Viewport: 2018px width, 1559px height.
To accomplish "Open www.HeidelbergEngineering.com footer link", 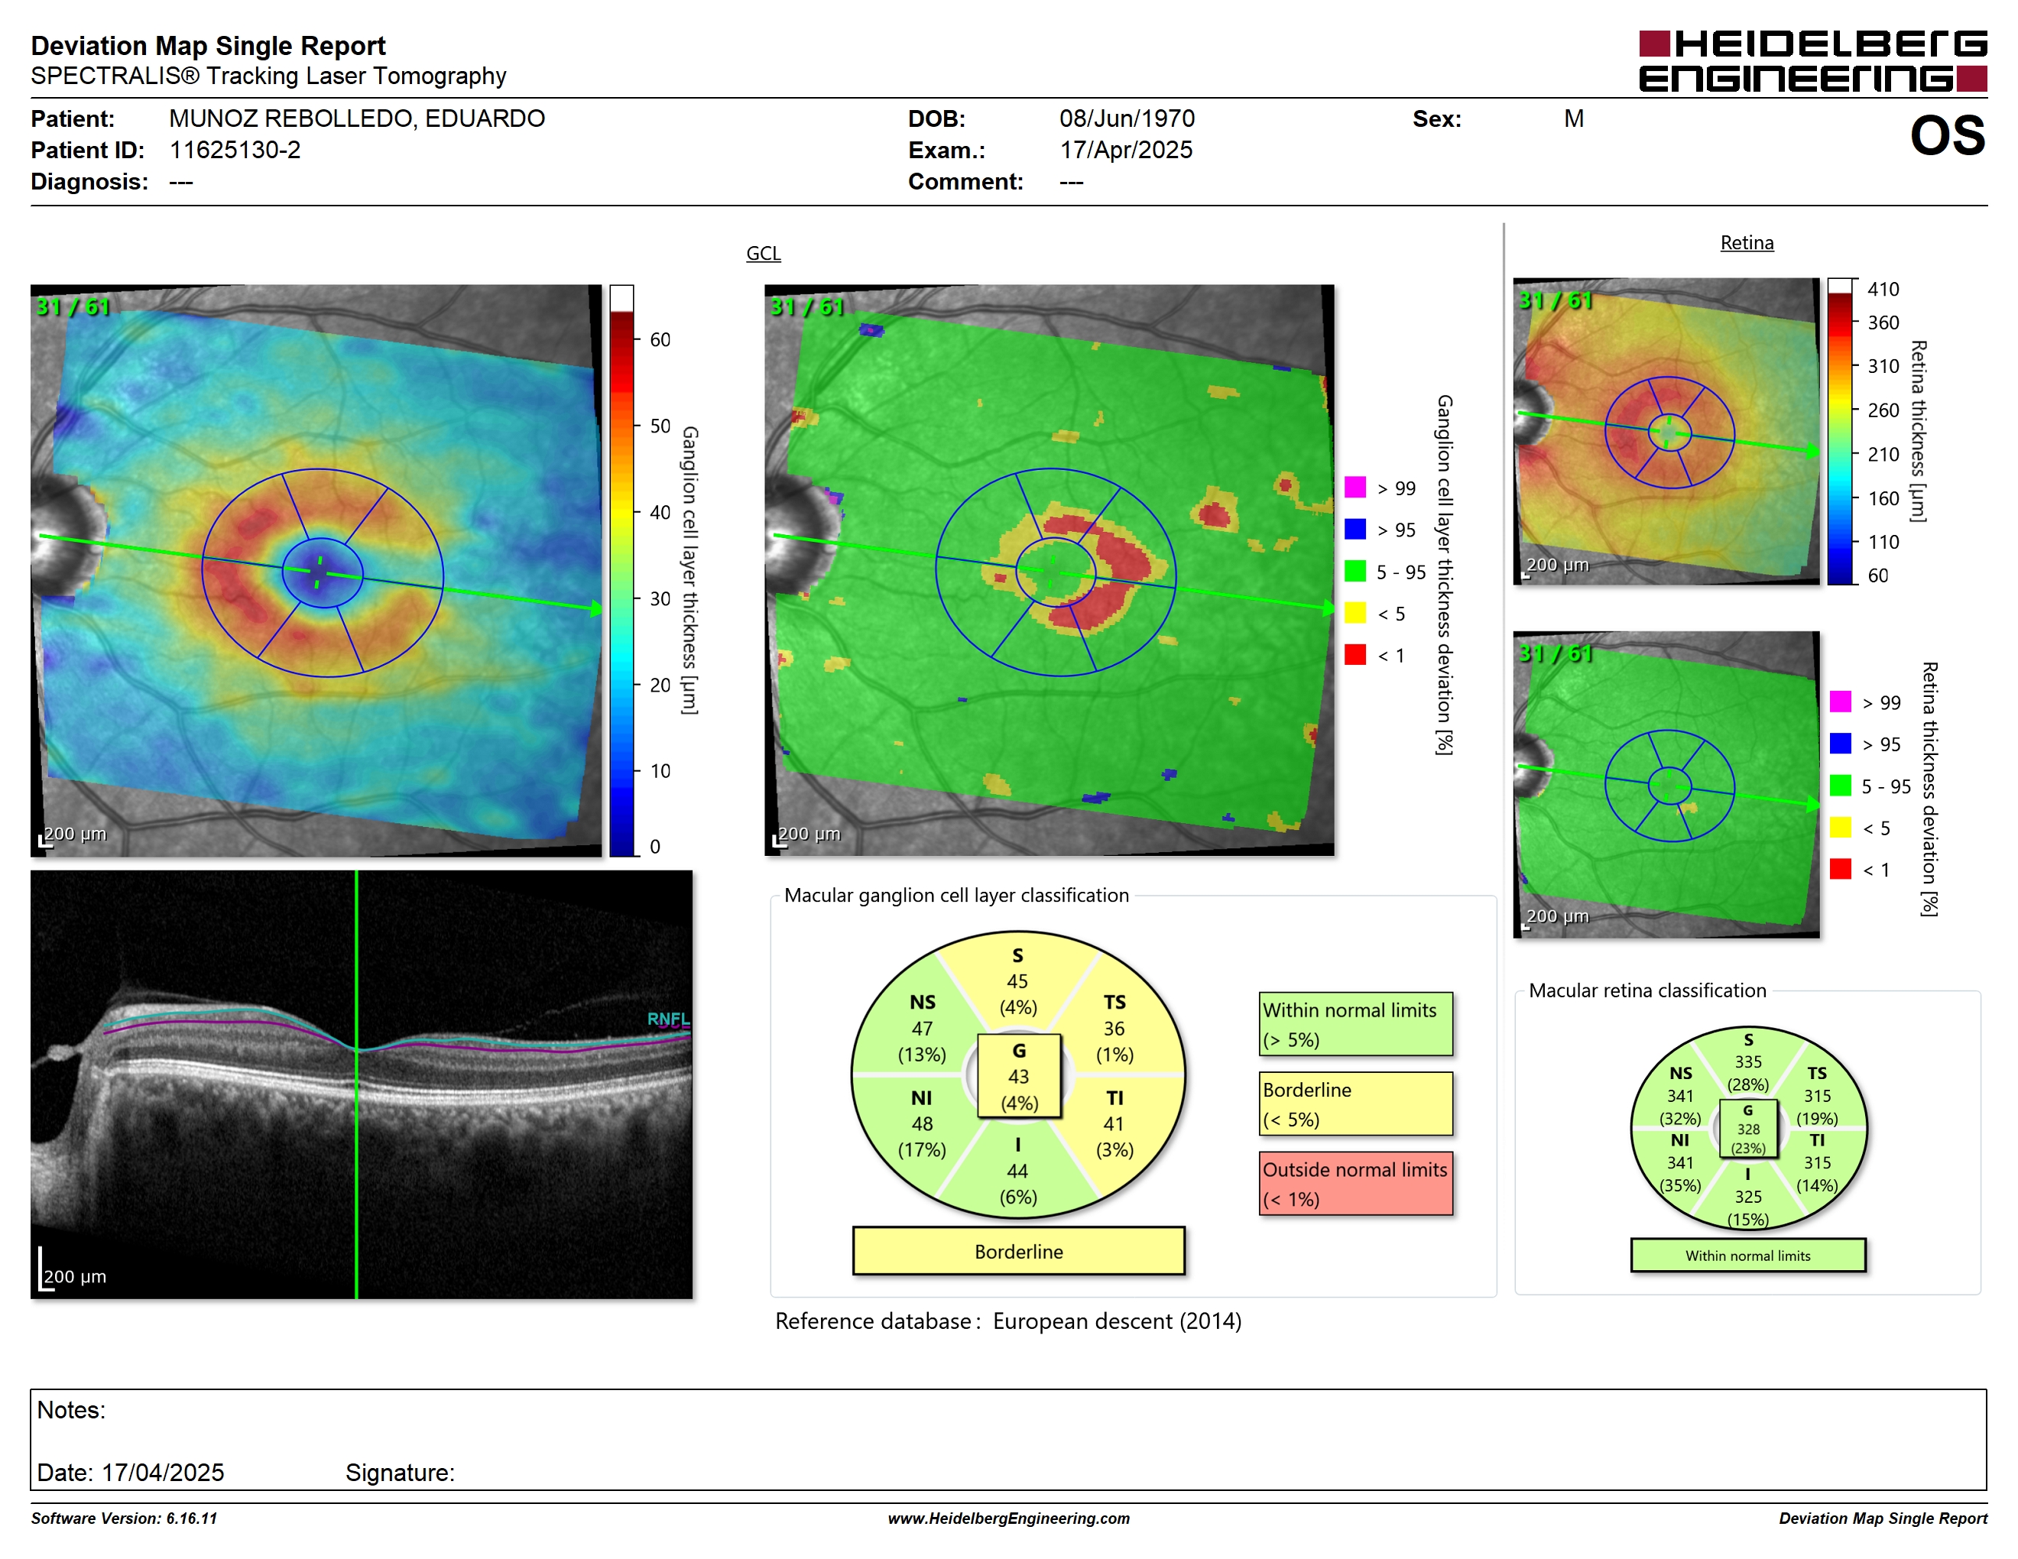I will click(x=1008, y=1518).
